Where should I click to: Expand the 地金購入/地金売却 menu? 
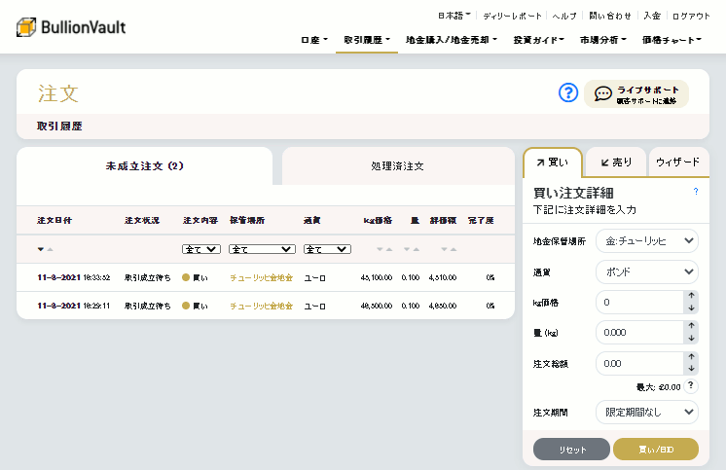point(452,40)
